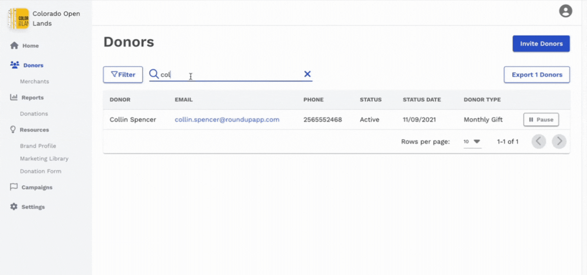Open the rows per page dropdown
Image resolution: width=587 pixels, height=275 pixels.
tap(472, 142)
